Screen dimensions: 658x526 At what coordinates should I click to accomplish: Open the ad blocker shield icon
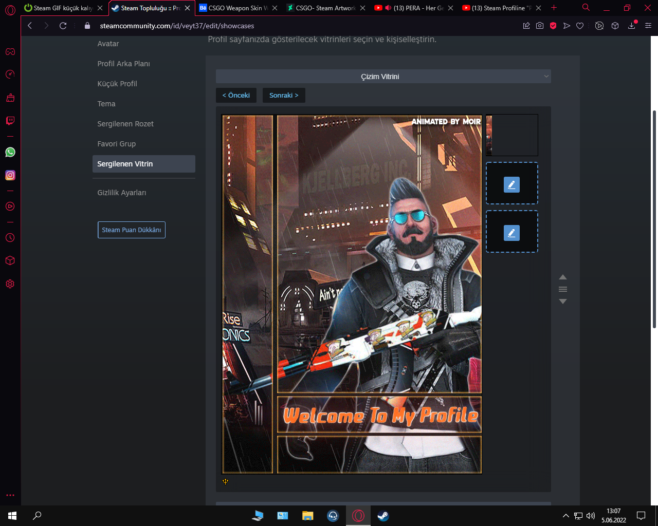tap(553, 26)
